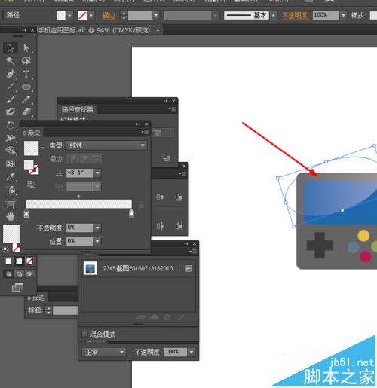Enable the 混合模式 checkbox
Viewport: 377px width, 388px height.
click(x=84, y=334)
